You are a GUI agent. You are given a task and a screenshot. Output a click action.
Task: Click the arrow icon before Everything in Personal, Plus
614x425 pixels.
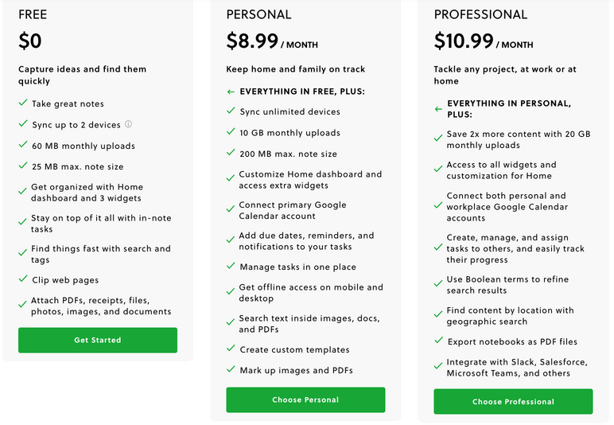tap(438, 109)
